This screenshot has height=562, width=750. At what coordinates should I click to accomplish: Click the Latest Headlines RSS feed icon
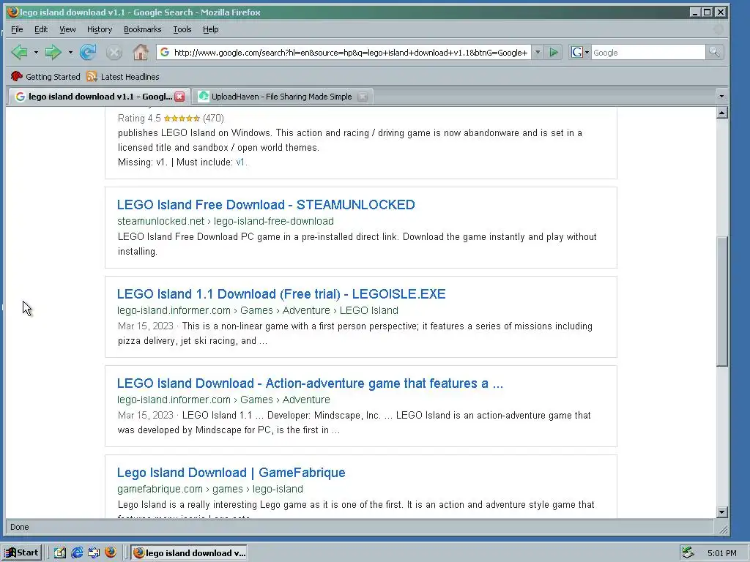[92, 76]
